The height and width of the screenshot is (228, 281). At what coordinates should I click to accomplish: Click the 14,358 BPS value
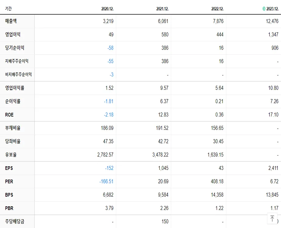click(x=217, y=195)
